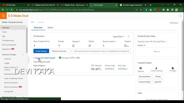
Task: Open Privileges in Common Features
Action: click(173, 69)
